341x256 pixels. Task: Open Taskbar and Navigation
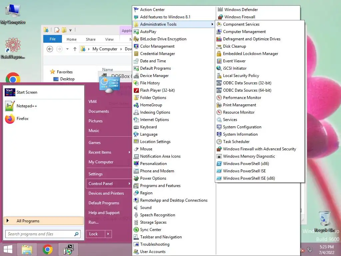click(x=161, y=237)
